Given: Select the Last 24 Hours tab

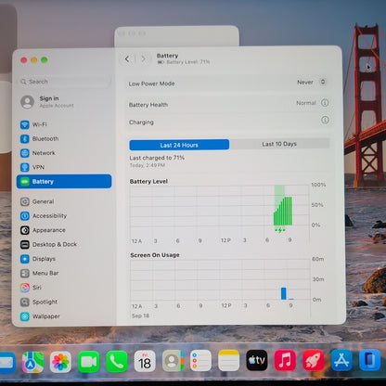Looking at the screenshot, I should pos(179,145).
